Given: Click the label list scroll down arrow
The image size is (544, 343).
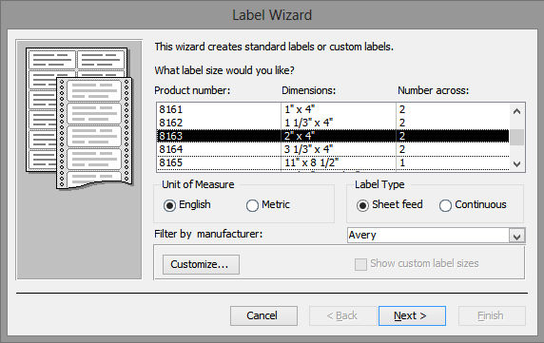Looking at the screenshot, I should point(517,163).
